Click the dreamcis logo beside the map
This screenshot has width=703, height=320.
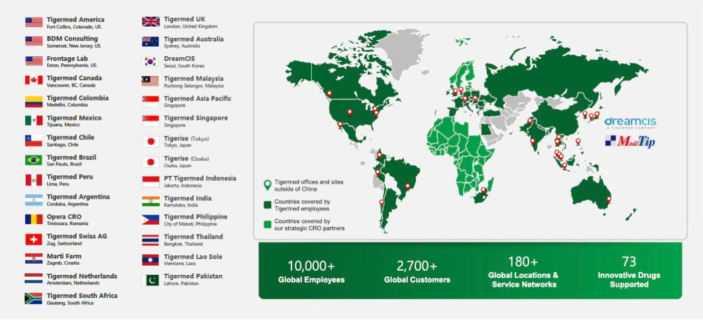coord(630,123)
